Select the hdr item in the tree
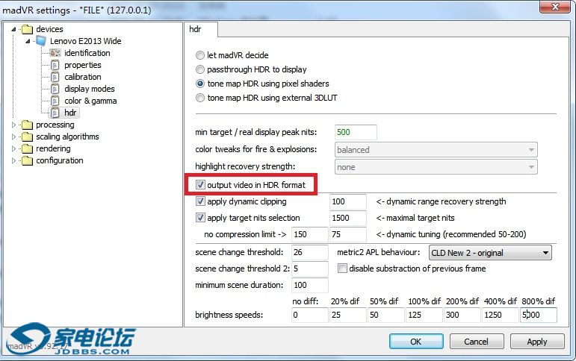Image resolution: width=576 pixels, height=361 pixels. pyautogui.click(x=70, y=113)
